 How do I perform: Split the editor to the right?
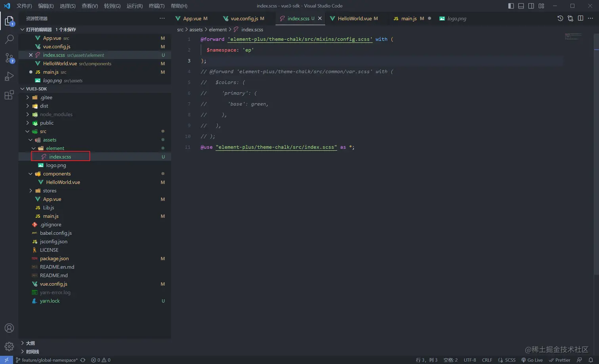(580, 18)
